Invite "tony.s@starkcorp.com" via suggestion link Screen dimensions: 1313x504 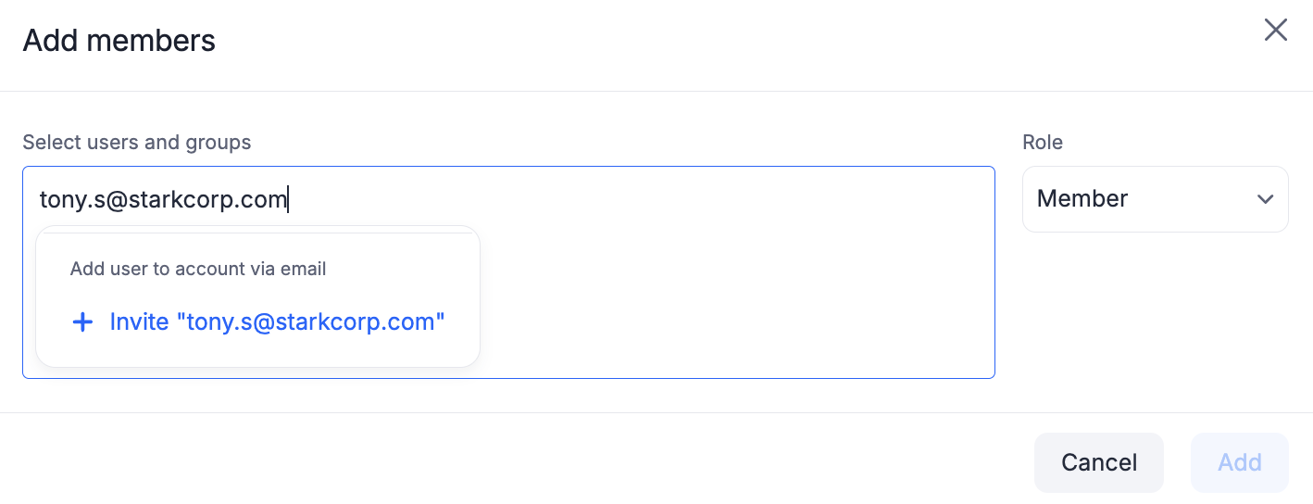click(x=277, y=322)
